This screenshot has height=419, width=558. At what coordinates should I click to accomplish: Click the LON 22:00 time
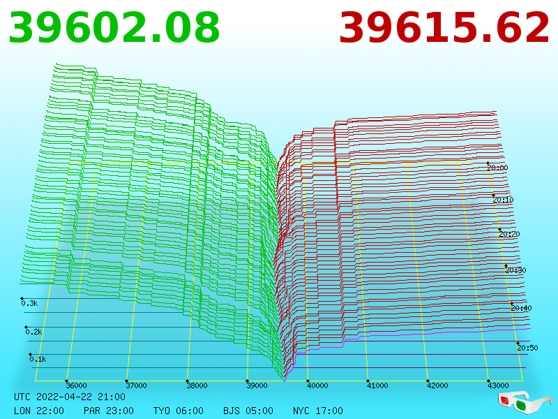[x=39, y=411]
